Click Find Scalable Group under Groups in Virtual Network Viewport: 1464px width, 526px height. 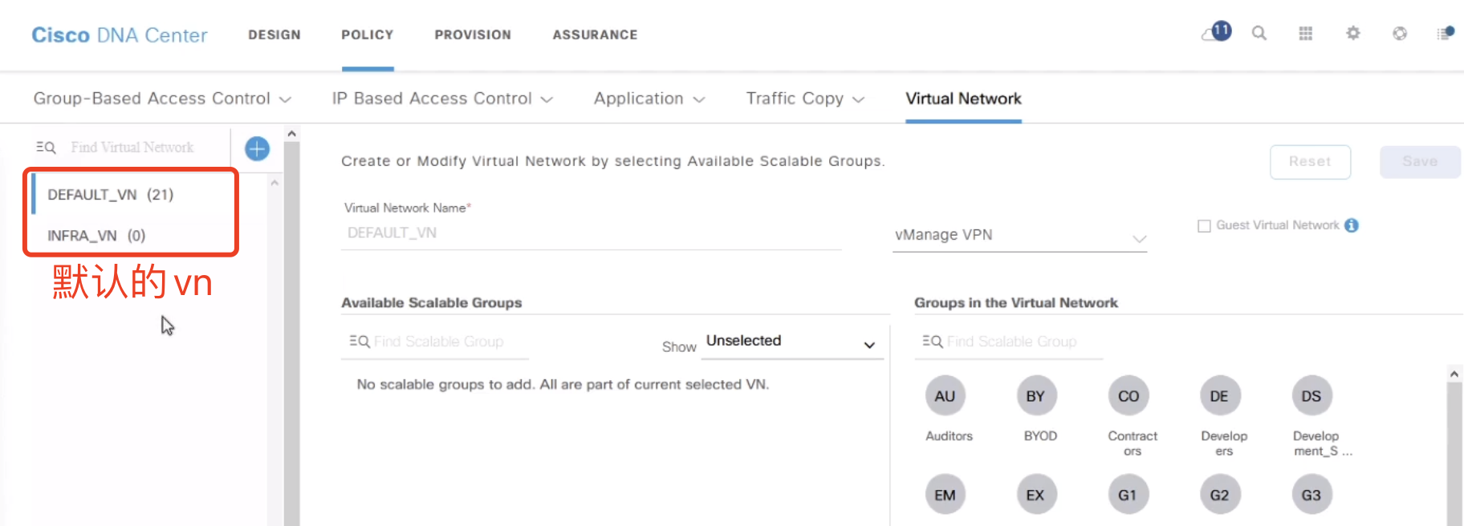tap(1012, 342)
